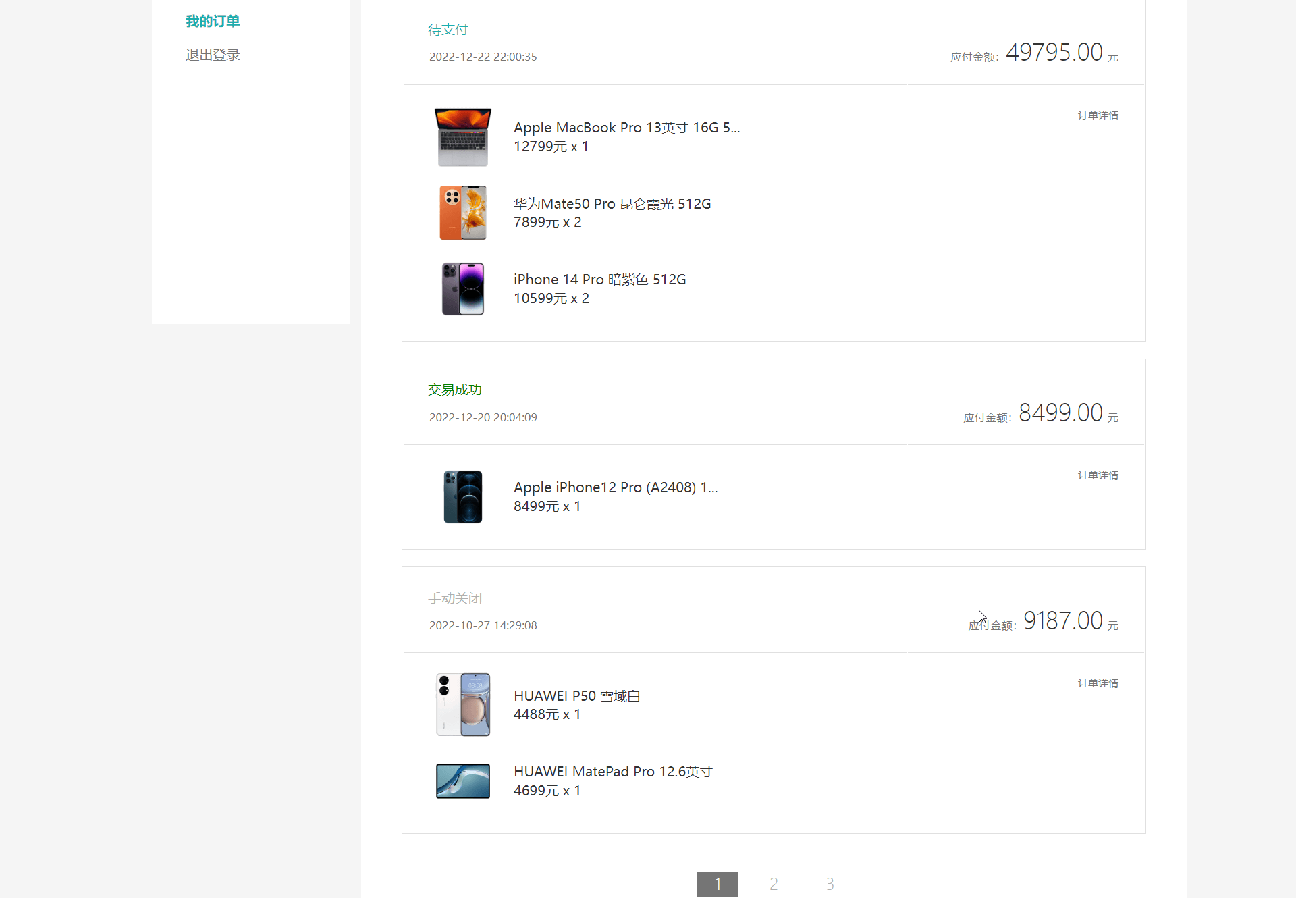The height and width of the screenshot is (898, 1296).
Task: Click the Huawei Mate50 Pro product image
Action: pos(462,213)
